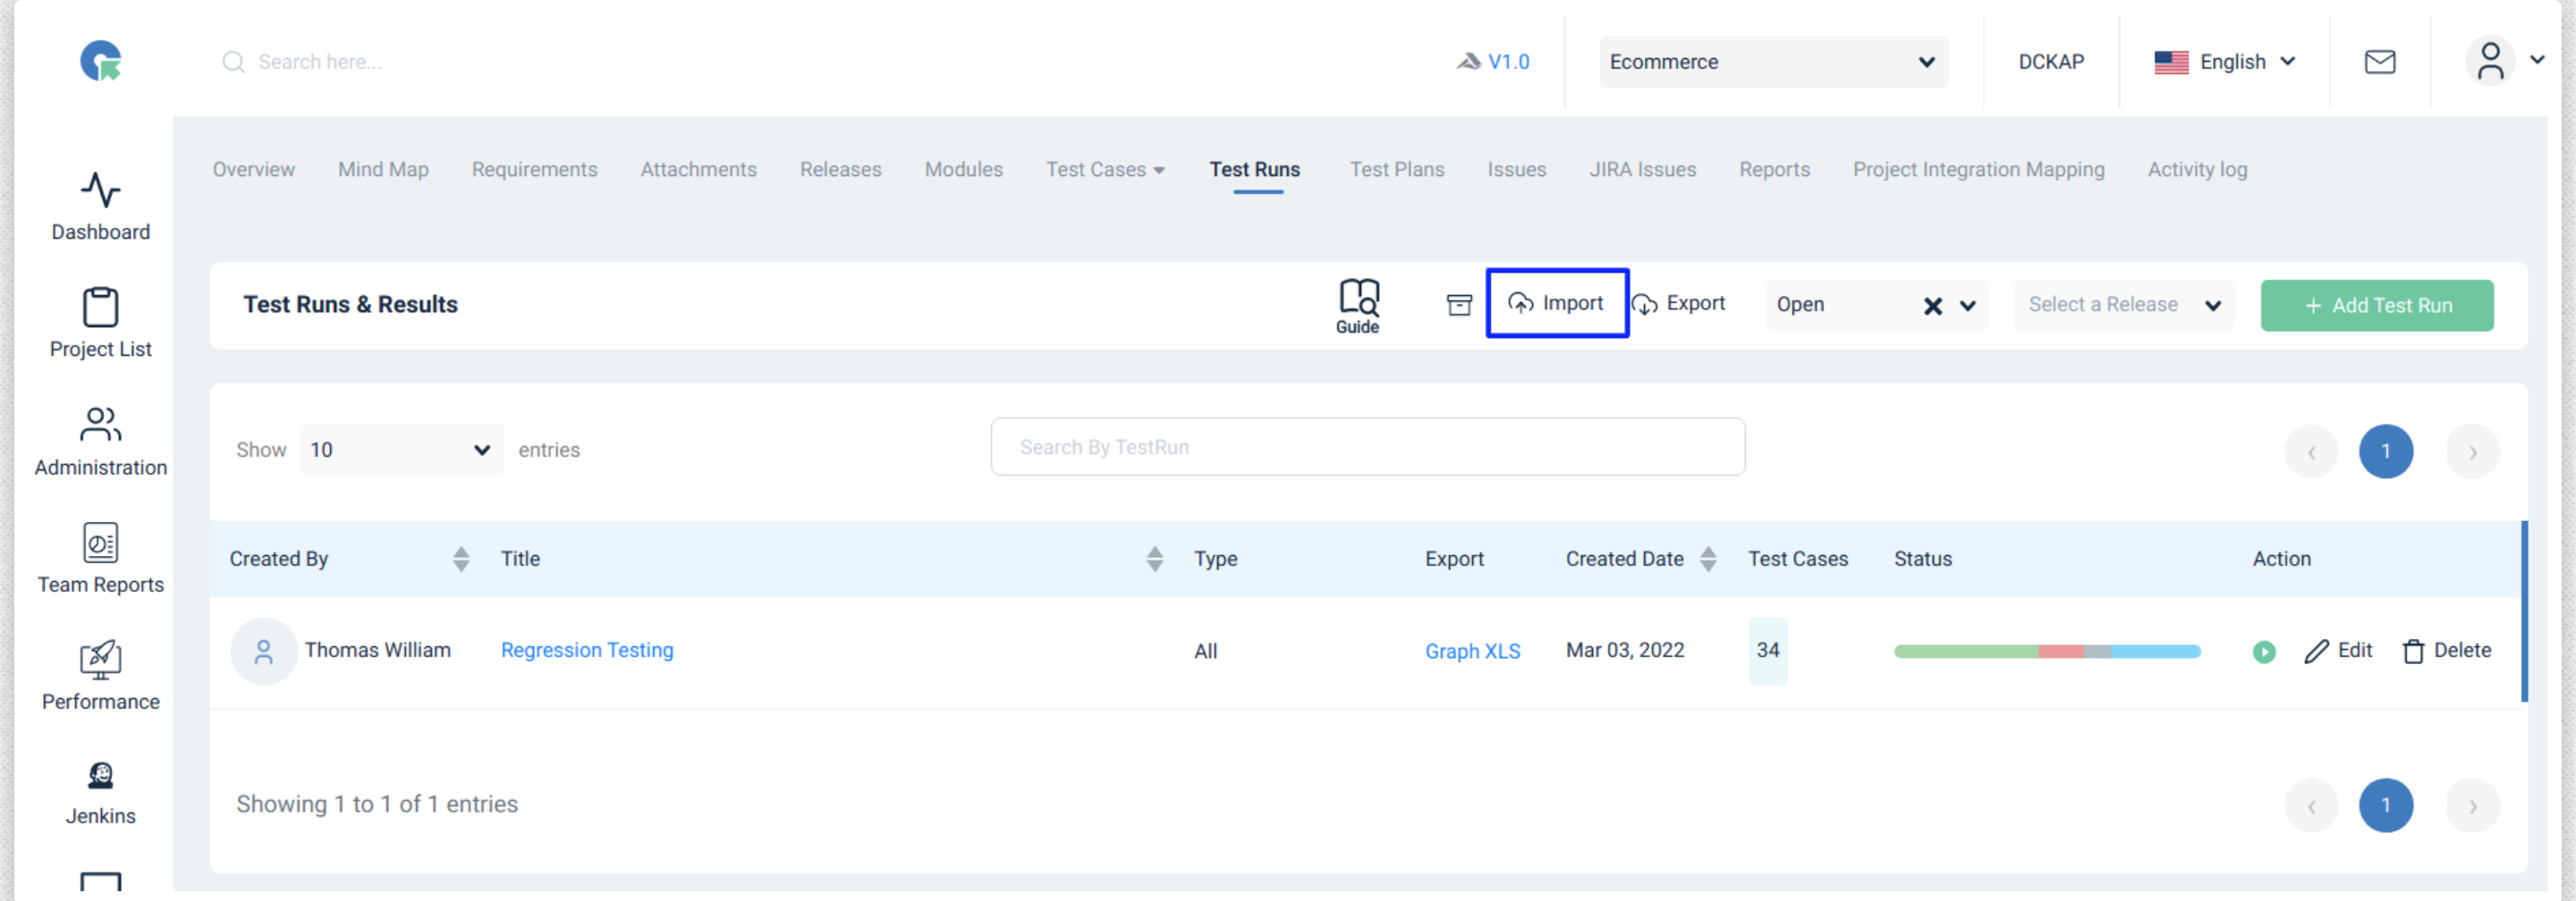
Task: Open the mail envelope icon
Action: (2379, 62)
